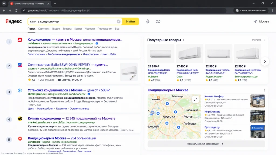The image size is (276, 155).
Task: Go back with the browser back arrow
Action: [x=4, y=10]
